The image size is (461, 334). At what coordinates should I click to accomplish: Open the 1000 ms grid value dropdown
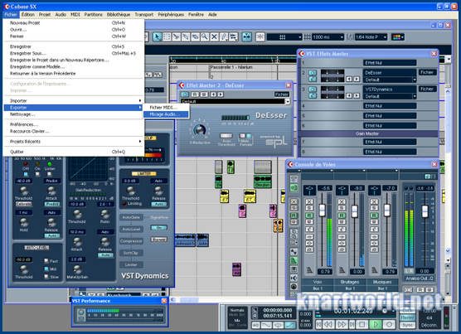pyautogui.click(x=328, y=37)
